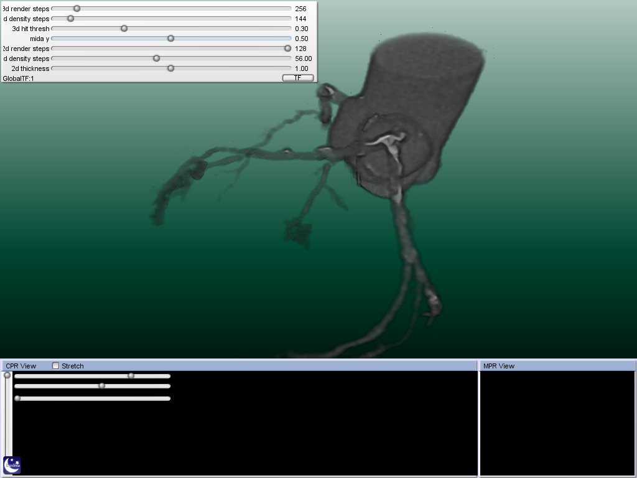Select the CPR View panel title
The height and width of the screenshot is (478, 637).
[x=21, y=366]
